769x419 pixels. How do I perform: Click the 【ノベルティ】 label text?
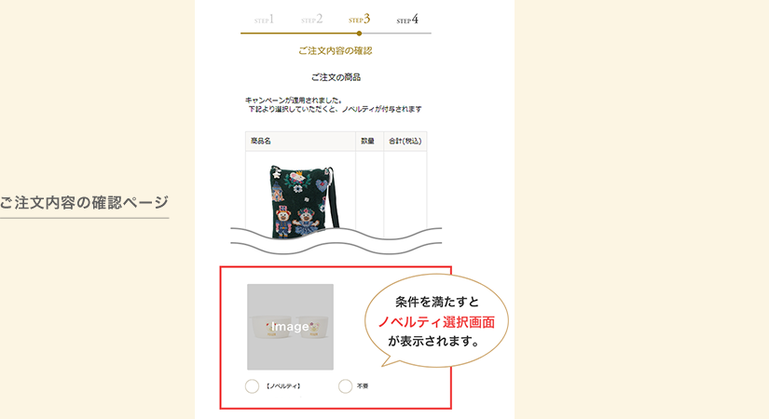point(283,386)
